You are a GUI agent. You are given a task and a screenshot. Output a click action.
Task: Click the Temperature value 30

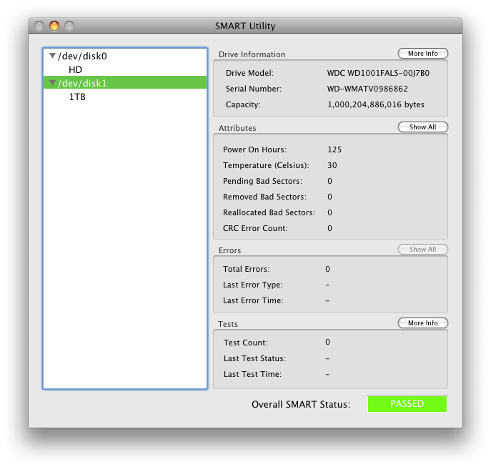(332, 165)
